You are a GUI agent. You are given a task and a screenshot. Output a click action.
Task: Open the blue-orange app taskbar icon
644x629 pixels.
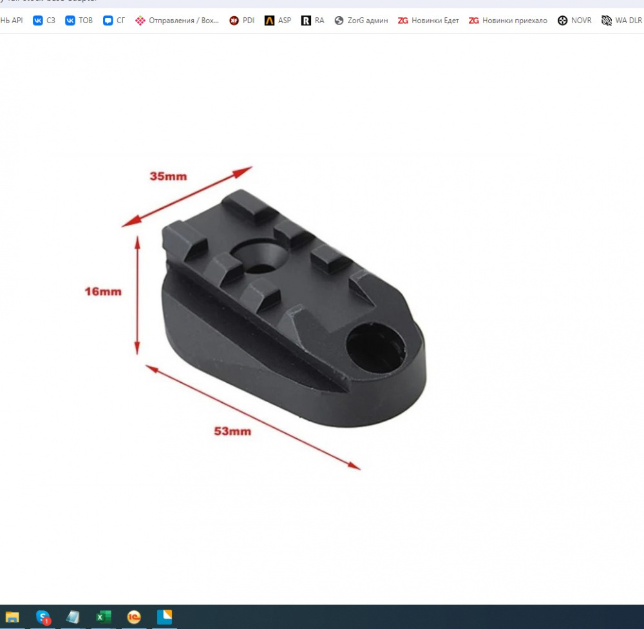tap(164, 617)
